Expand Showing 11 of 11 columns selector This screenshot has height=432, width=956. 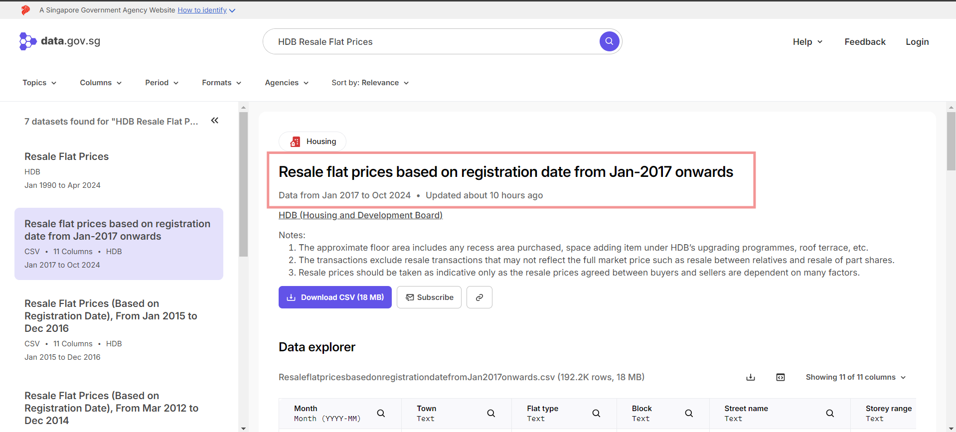(x=855, y=377)
